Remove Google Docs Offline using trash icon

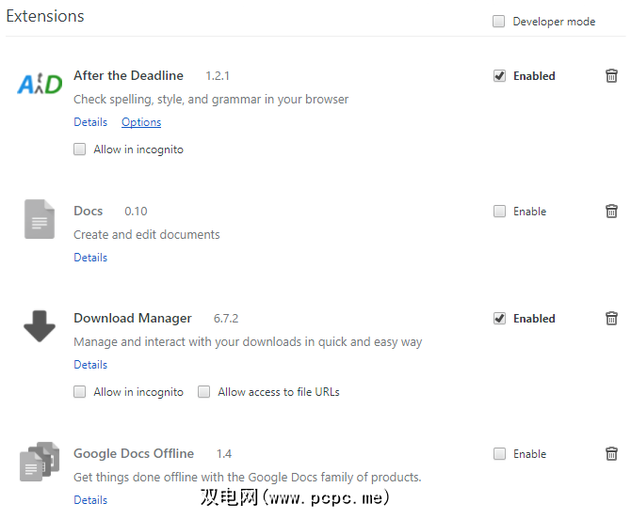click(611, 453)
